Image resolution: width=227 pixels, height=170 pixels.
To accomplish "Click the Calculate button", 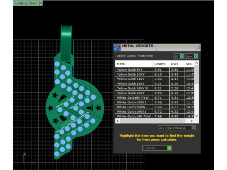I will (x=157, y=148).
